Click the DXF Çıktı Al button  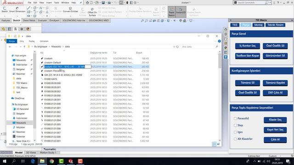coord(275,93)
